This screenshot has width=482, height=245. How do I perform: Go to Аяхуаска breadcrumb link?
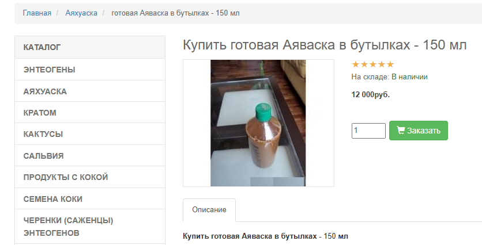point(81,13)
